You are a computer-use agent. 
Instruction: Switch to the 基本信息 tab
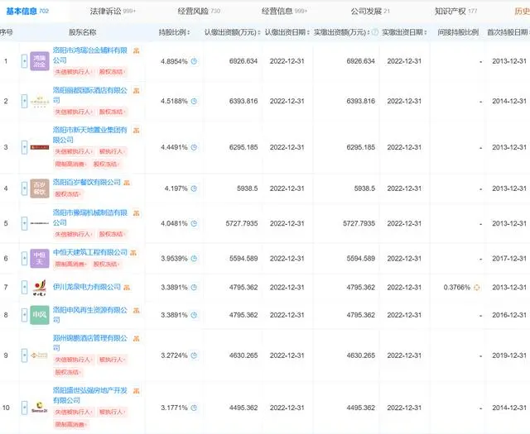tap(27, 11)
